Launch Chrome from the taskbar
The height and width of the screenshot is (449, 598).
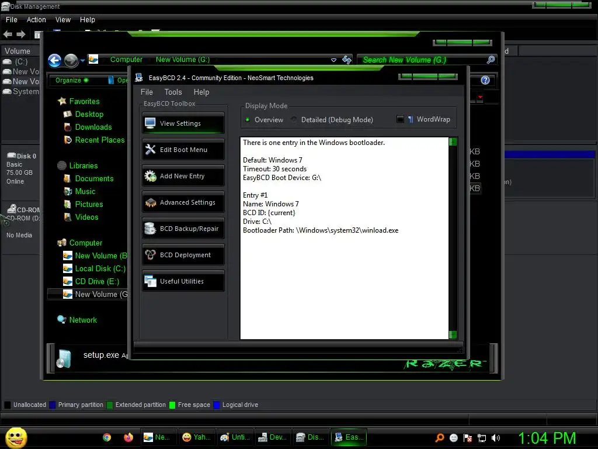pos(107,437)
